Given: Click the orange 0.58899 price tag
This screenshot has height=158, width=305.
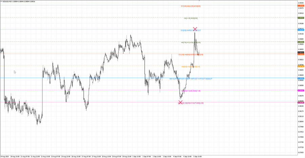Looking at the screenshot, I should (x=301, y=54).
